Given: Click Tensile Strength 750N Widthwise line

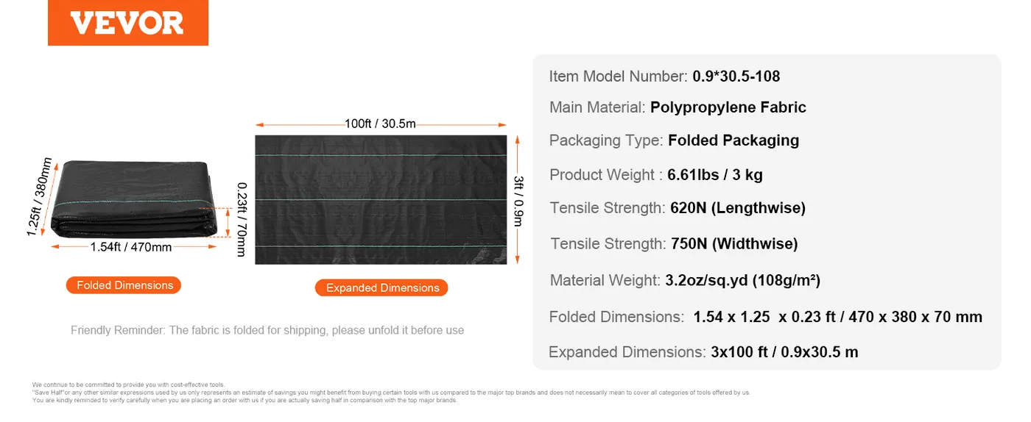Looking at the screenshot, I should (x=674, y=243).
